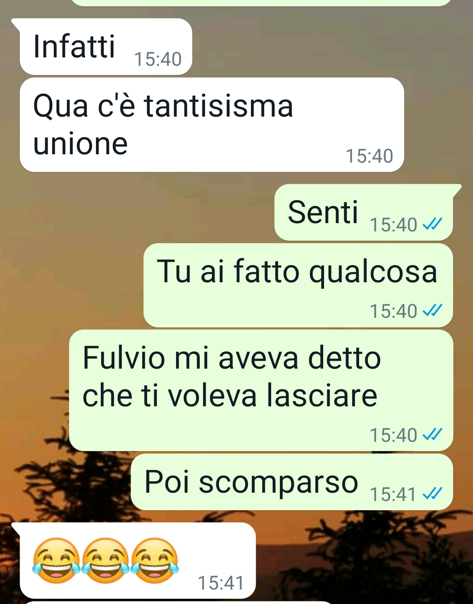Tap 'che ti voleva lasciare' text line
Image resolution: width=473 pixels, height=604 pixels.
pos(230,395)
